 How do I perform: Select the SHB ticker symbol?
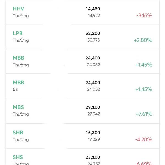[x=18, y=133]
